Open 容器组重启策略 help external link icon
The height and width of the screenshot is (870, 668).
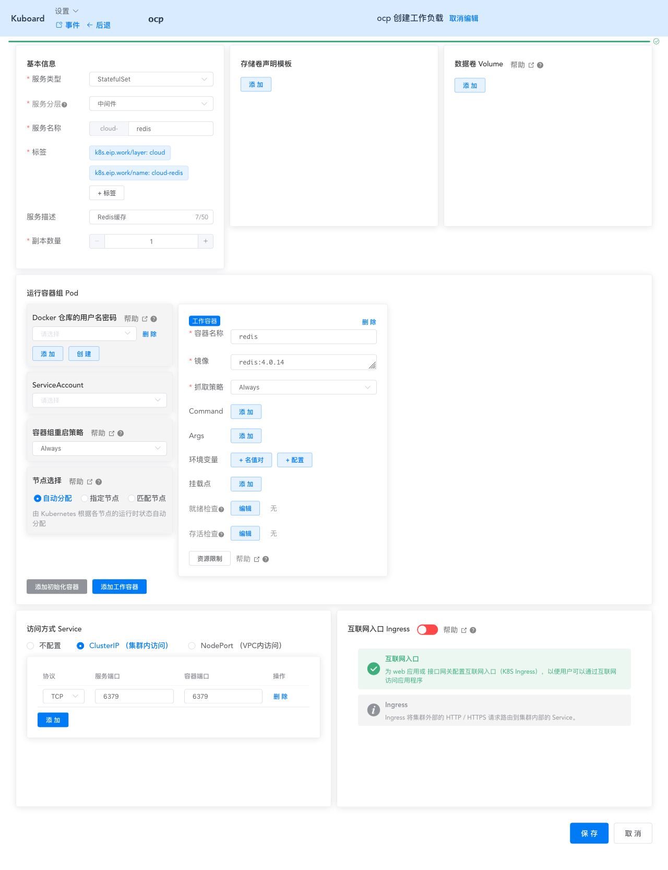pyautogui.click(x=112, y=433)
